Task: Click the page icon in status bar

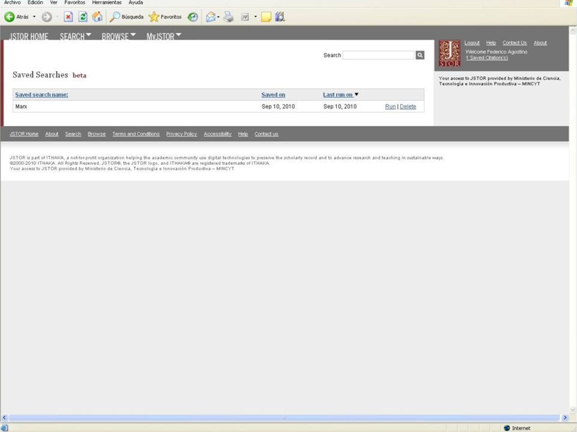Action: coord(4,428)
